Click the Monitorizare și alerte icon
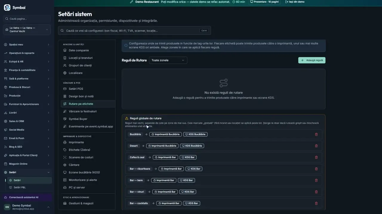This screenshot has width=382, height=214. pos(65,180)
